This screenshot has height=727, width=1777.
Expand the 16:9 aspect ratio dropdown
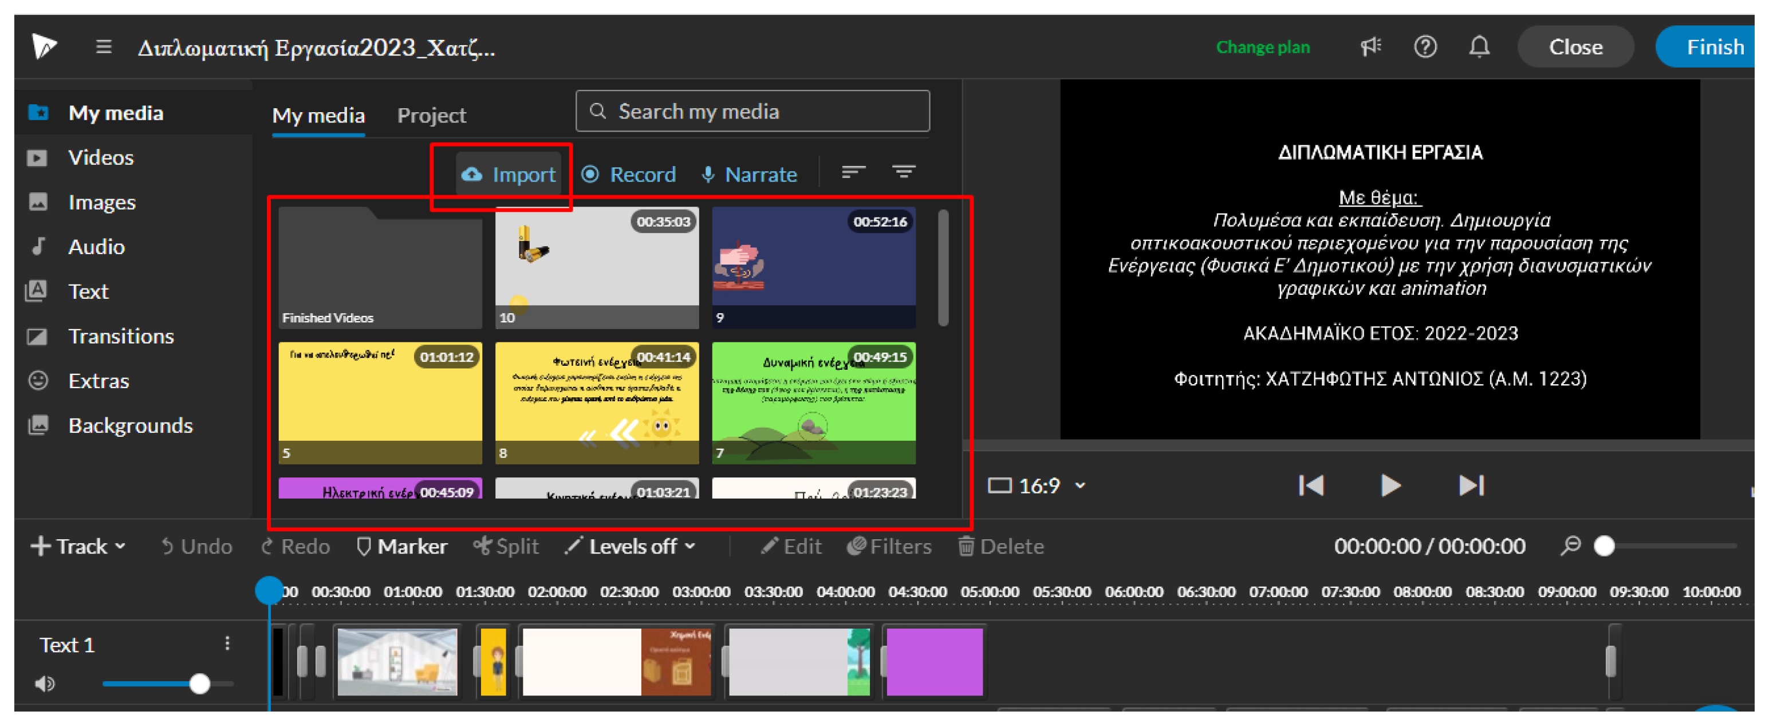[x=1038, y=485]
